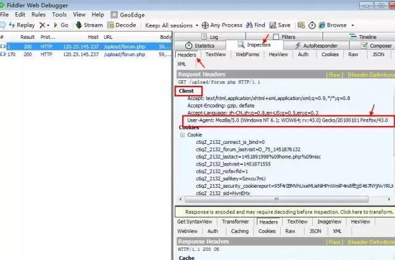Sort sessions by the Result column header
The width and height of the screenshot is (395, 260).
tap(27, 37)
